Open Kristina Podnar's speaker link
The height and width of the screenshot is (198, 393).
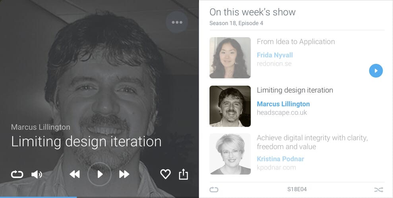point(281,159)
